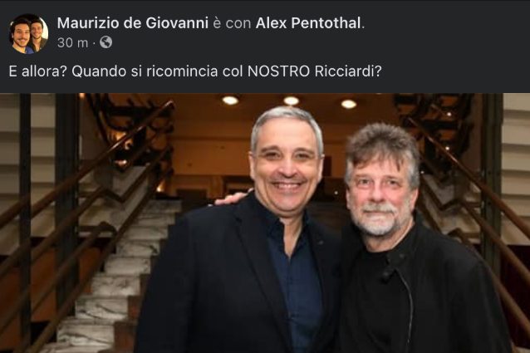This screenshot has width=530, height=353.
Task: Open tagged profile Alex Pentothal
Action: click(x=308, y=23)
